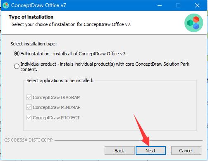Click the Select installation type label
208x161 pixels.
pos(33,44)
